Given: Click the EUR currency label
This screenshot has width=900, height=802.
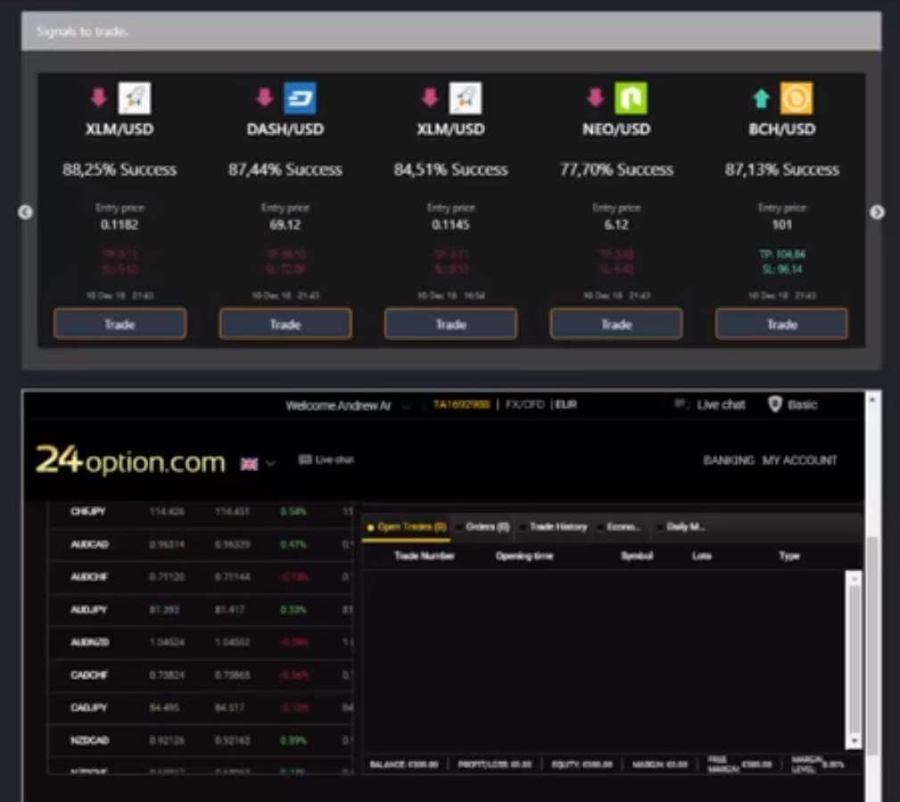Looking at the screenshot, I should pos(566,405).
